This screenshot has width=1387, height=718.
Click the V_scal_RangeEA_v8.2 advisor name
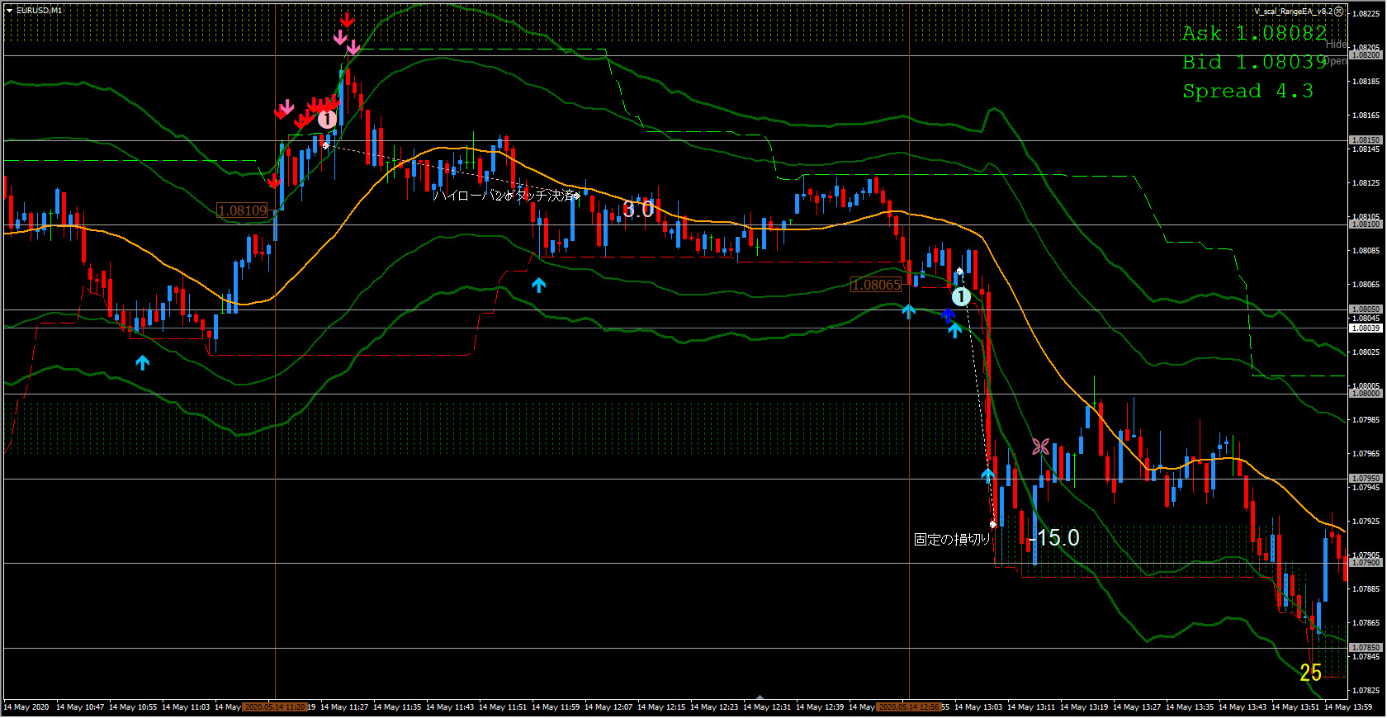tap(1293, 12)
